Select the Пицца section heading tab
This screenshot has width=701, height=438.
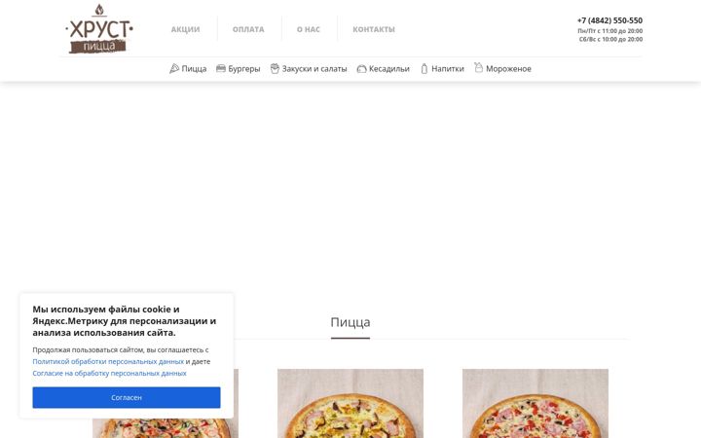tap(350, 323)
